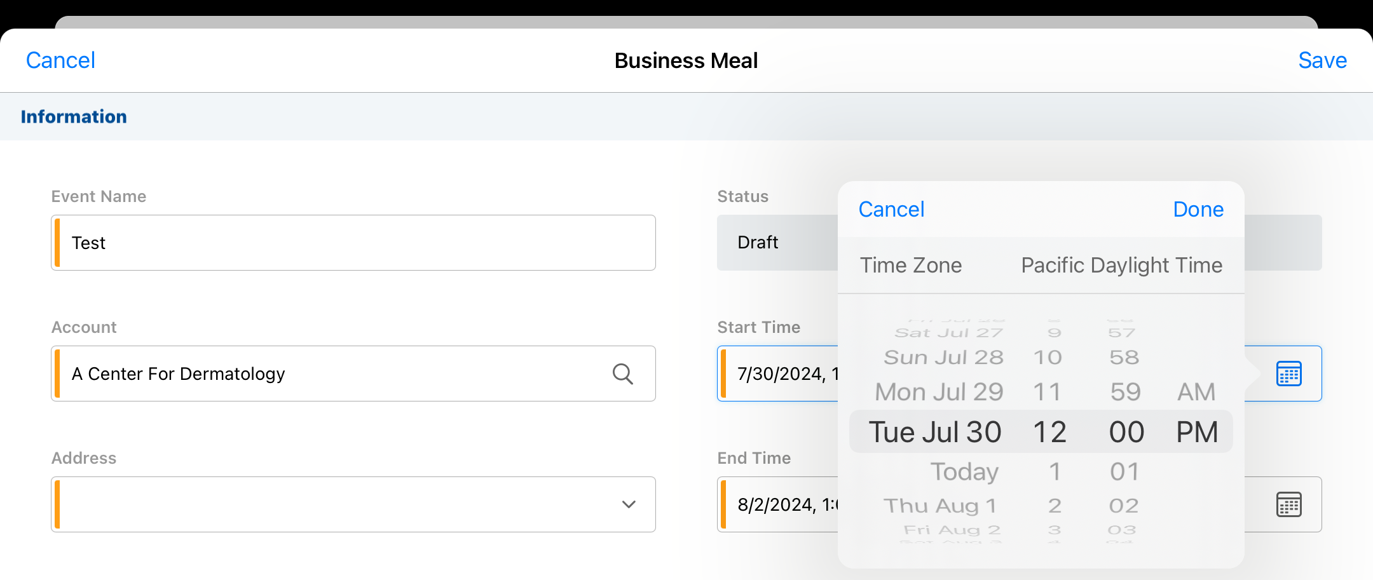The width and height of the screenshot is (1373, 580).
Task: Cancel the date picker popover
Action: click(x=891, y=210)
